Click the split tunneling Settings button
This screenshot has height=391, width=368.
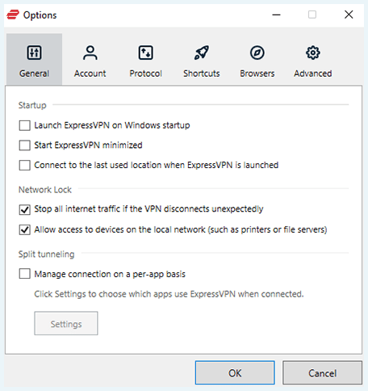pyautogui.click(x=66, y=323)
